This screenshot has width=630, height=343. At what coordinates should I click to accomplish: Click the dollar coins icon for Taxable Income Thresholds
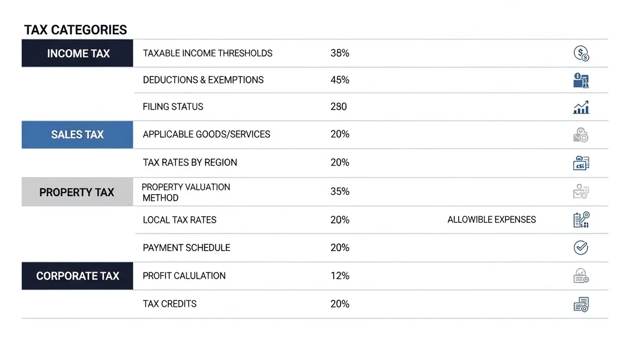pyautogui.click(x=581, y=54)
